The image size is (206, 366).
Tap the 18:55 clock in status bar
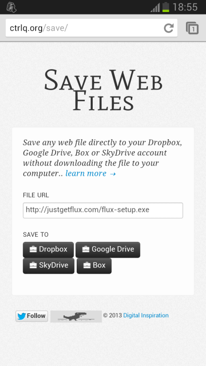click(185, 7)
